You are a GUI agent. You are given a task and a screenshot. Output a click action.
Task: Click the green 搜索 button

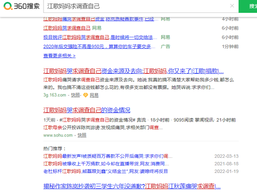[248, 6]
